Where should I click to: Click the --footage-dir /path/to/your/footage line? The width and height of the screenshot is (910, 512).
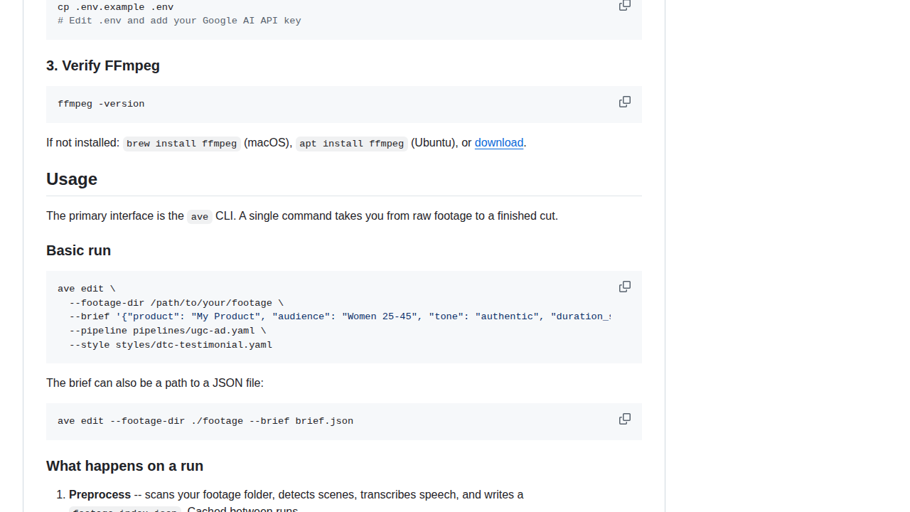click(x=176, y=303)
